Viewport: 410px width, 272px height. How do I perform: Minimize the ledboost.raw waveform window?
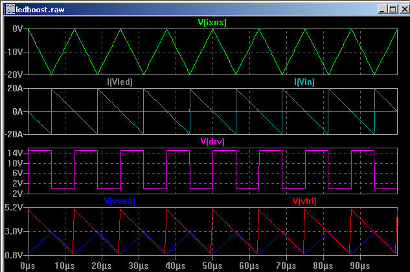tap(382, 8)
